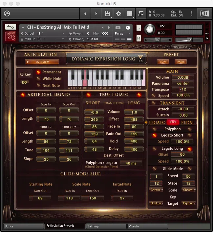The width and height of the screenshot is (213, 232).
Task: Switch to the Settings tab
Action: tap(106, 226)
